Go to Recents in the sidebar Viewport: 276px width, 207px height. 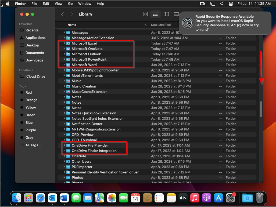32,30
